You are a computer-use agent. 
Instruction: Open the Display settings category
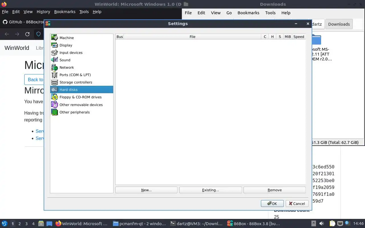pos(82,45)
